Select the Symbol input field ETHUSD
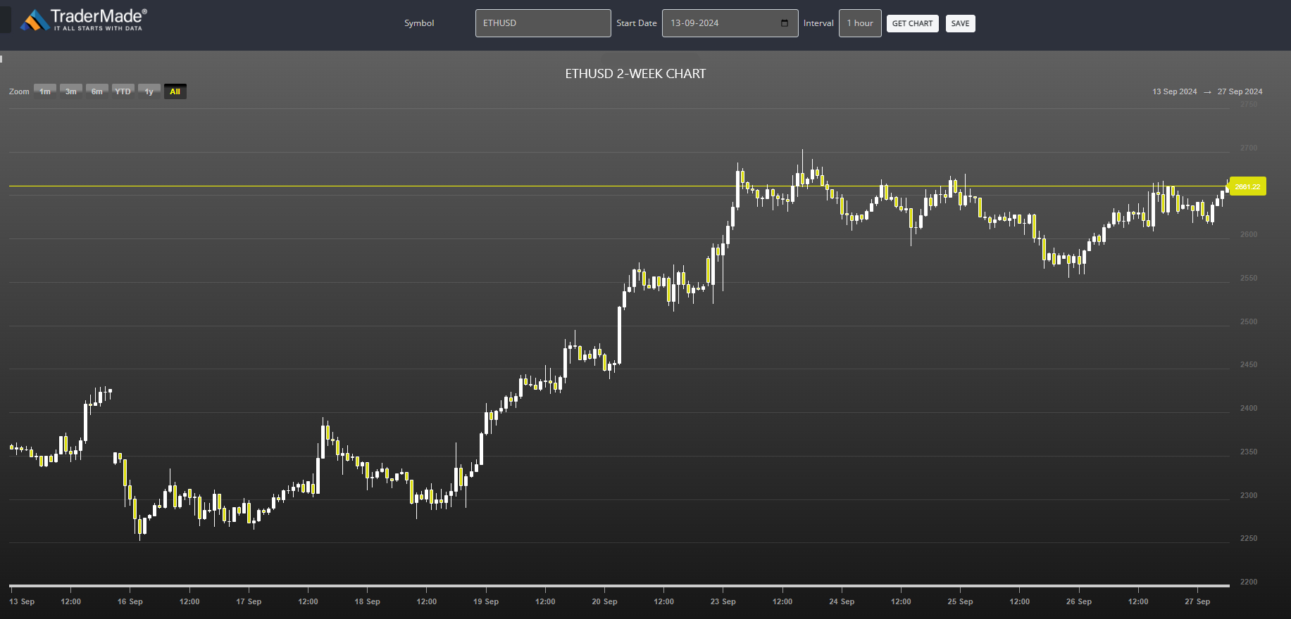This screenshot has width=1291, height=619. click(x=543, y=23)
